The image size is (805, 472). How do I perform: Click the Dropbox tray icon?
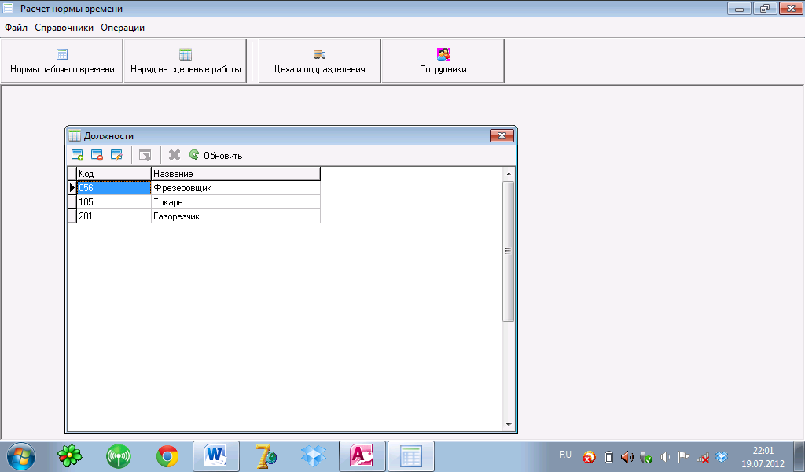(x=722, y=456)
